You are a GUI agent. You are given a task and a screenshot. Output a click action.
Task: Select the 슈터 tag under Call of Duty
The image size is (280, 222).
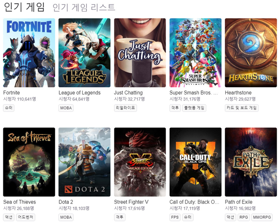click(x=188, y=217)
